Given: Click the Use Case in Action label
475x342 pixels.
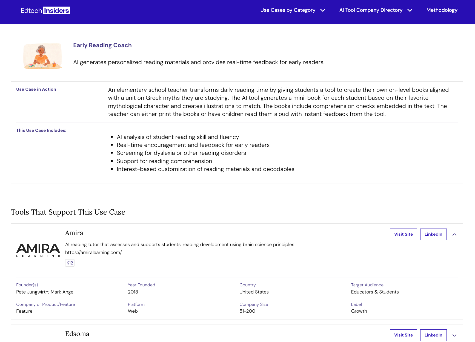Looking at the screenshot, I should pyautogui.click(x=36, y=89).
